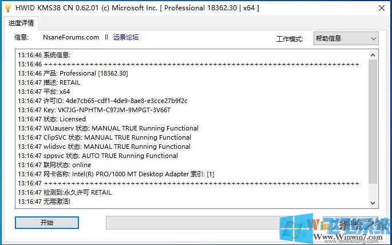Click the log scrollbar up arrow
The height and width of the screenshot is (245, 392).
(373, 54)
